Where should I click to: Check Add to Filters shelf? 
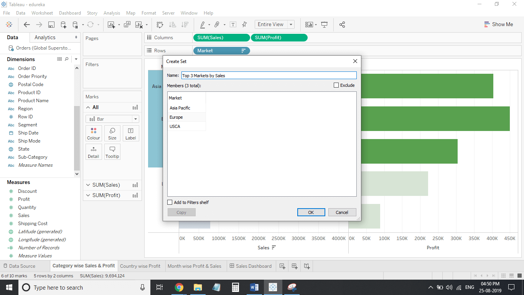(170, 202)
